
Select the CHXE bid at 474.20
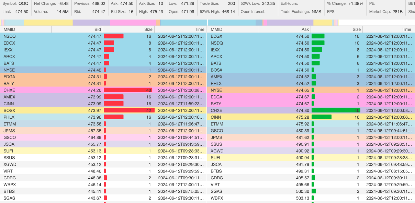point(104,90)
